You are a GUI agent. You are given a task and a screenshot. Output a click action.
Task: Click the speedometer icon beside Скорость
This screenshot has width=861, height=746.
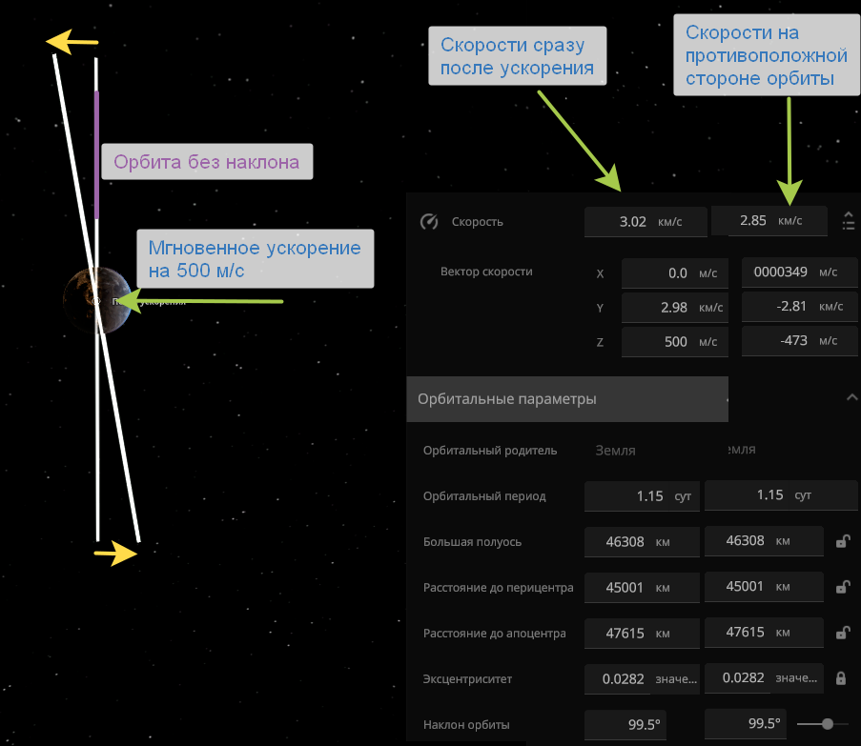pyautogui.click(x=429, y=222)
